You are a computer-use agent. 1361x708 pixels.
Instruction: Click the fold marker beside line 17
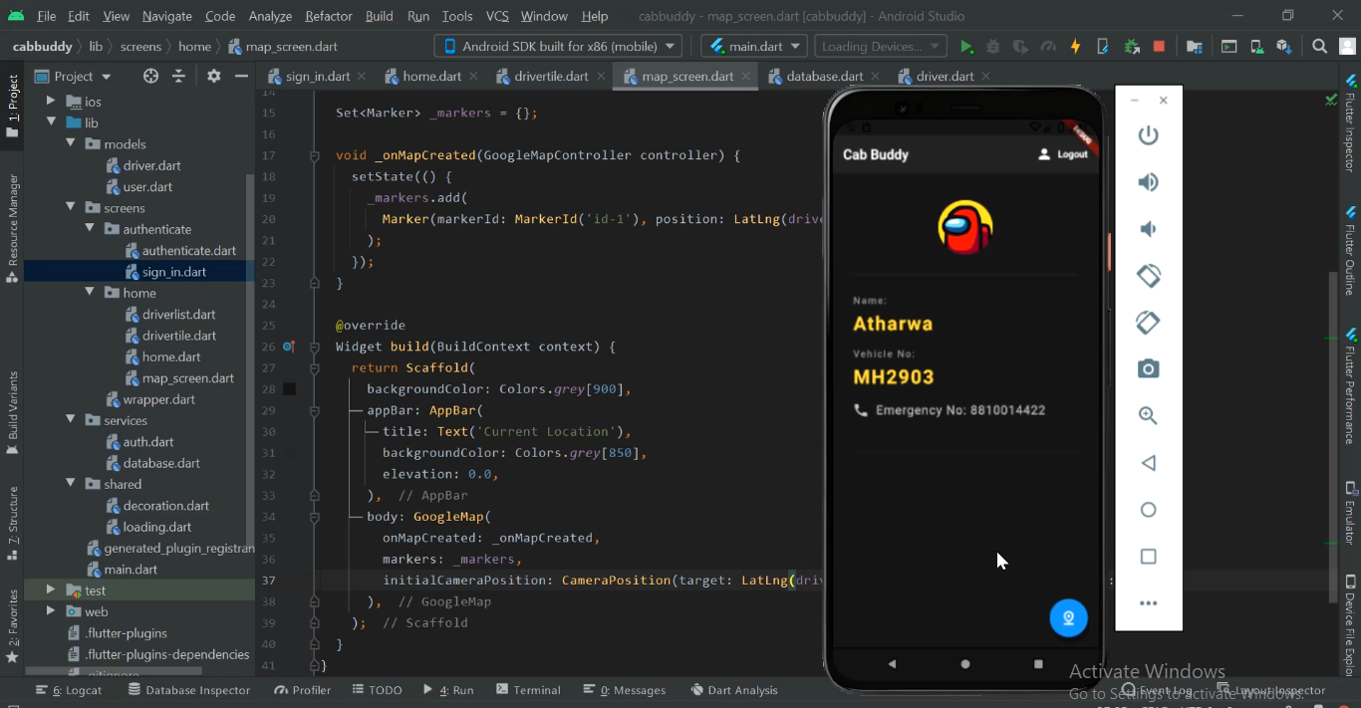tap(315, 156)
